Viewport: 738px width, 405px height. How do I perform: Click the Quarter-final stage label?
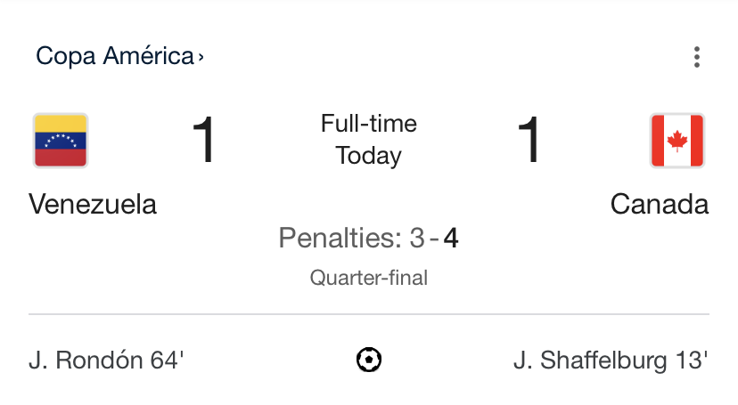click(x=369, y=278)
